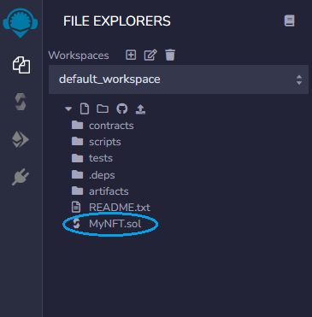Open the default_workspace dropdown
The height and width of the screenshot is (317, 312).
coord(179,79)
